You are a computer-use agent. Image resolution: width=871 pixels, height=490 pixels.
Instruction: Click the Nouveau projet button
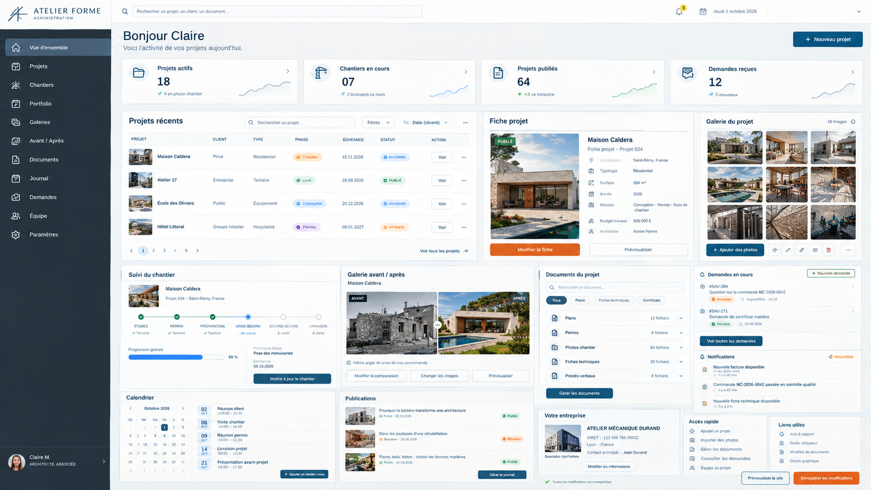827,39
